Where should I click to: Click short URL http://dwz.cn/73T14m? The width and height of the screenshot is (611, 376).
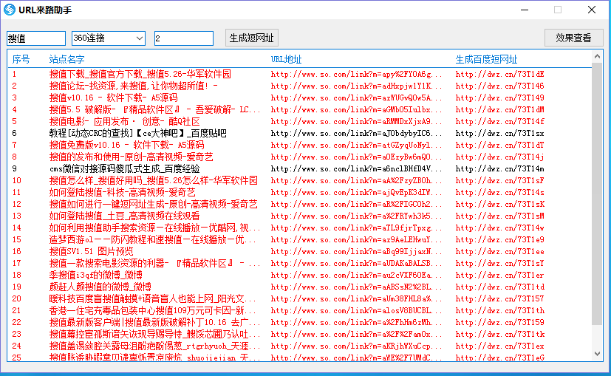click(x=499, y=168)
